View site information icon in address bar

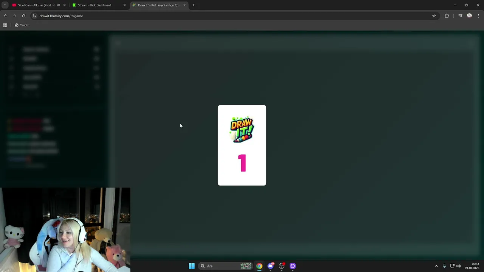[x=34, y=16]
